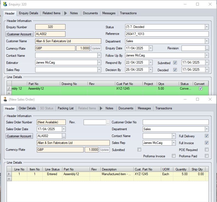Viewport: 217px width, 202px height.
Task: Click the play arrow beside Notes in Sales Order tabs
Action: (101, 108)
